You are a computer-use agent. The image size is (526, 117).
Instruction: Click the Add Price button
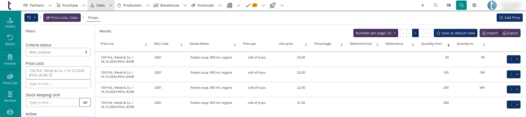(510, 18)
